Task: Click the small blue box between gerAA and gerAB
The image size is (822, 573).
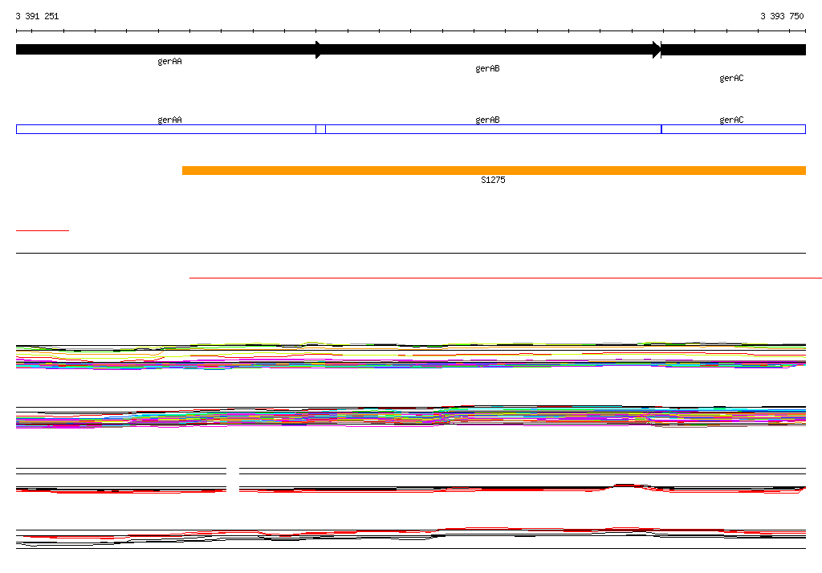Action: [321, 129]
